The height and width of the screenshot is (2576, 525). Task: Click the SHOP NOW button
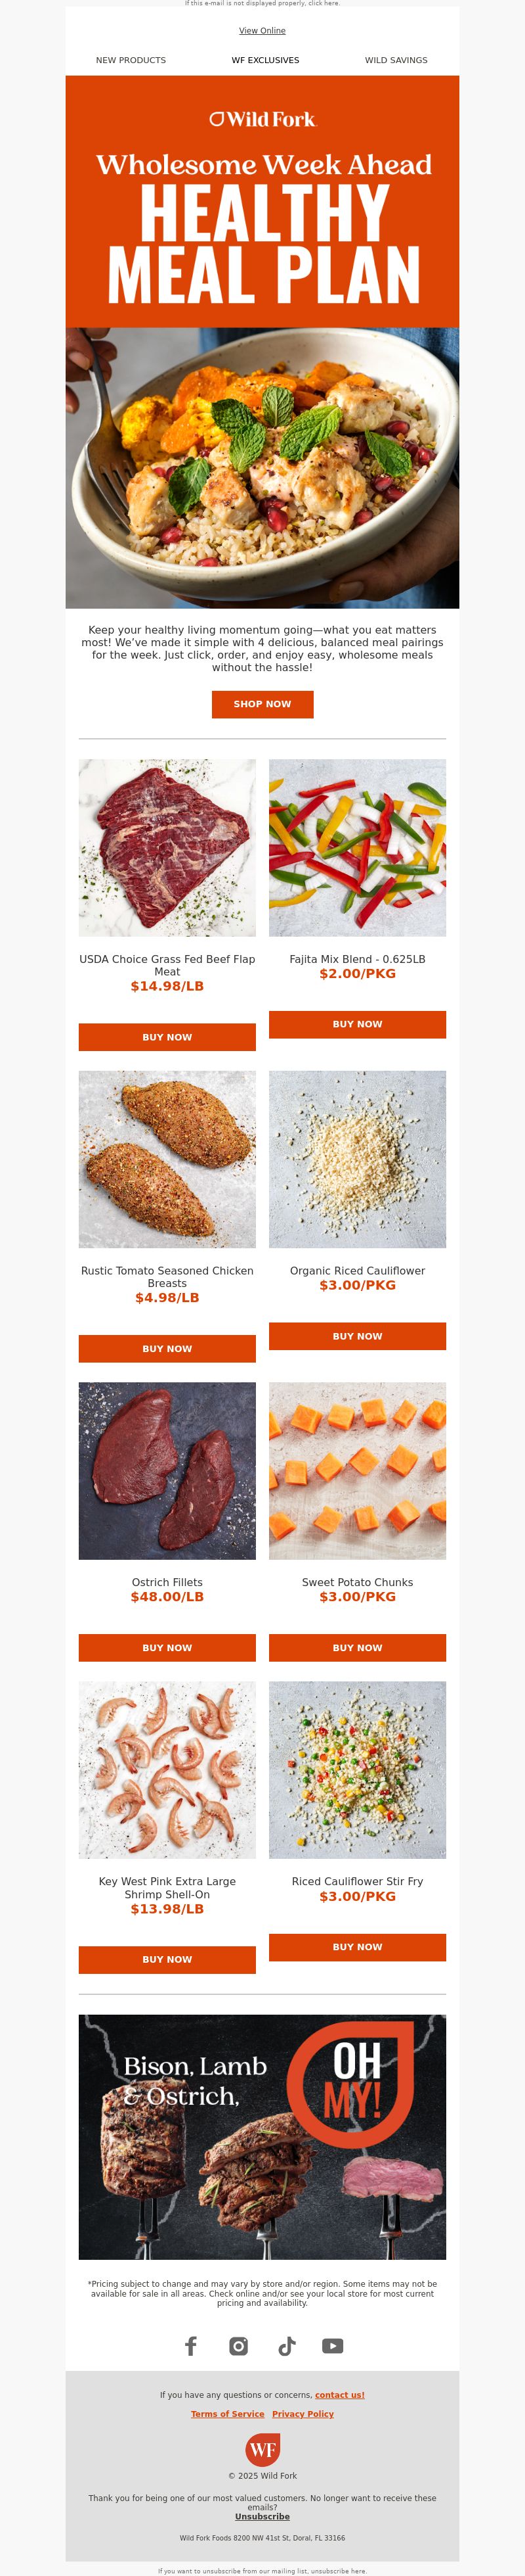point(262,704)
